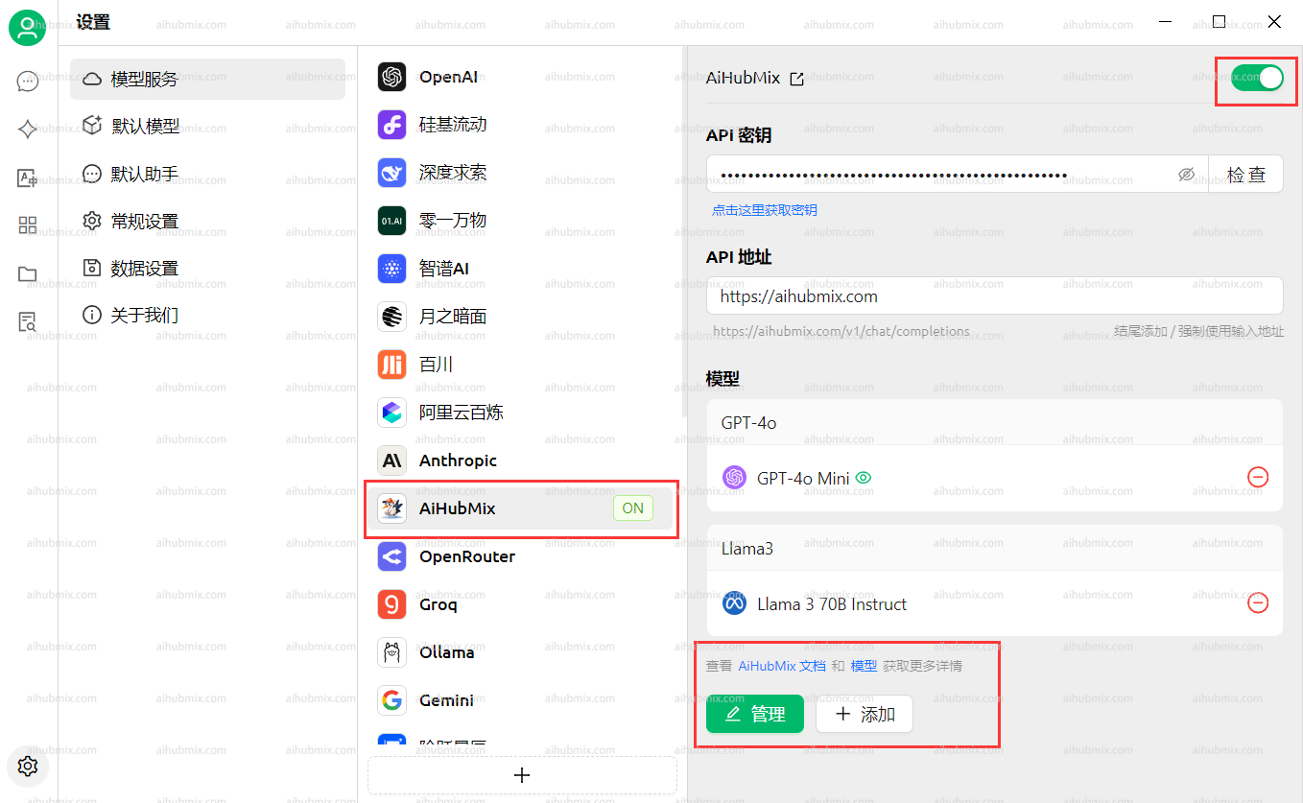Remove the Llama 3 70B Instruct model
This screenshot has width=1303, height=803.
pyautogui.click(x=1257, y=603)
